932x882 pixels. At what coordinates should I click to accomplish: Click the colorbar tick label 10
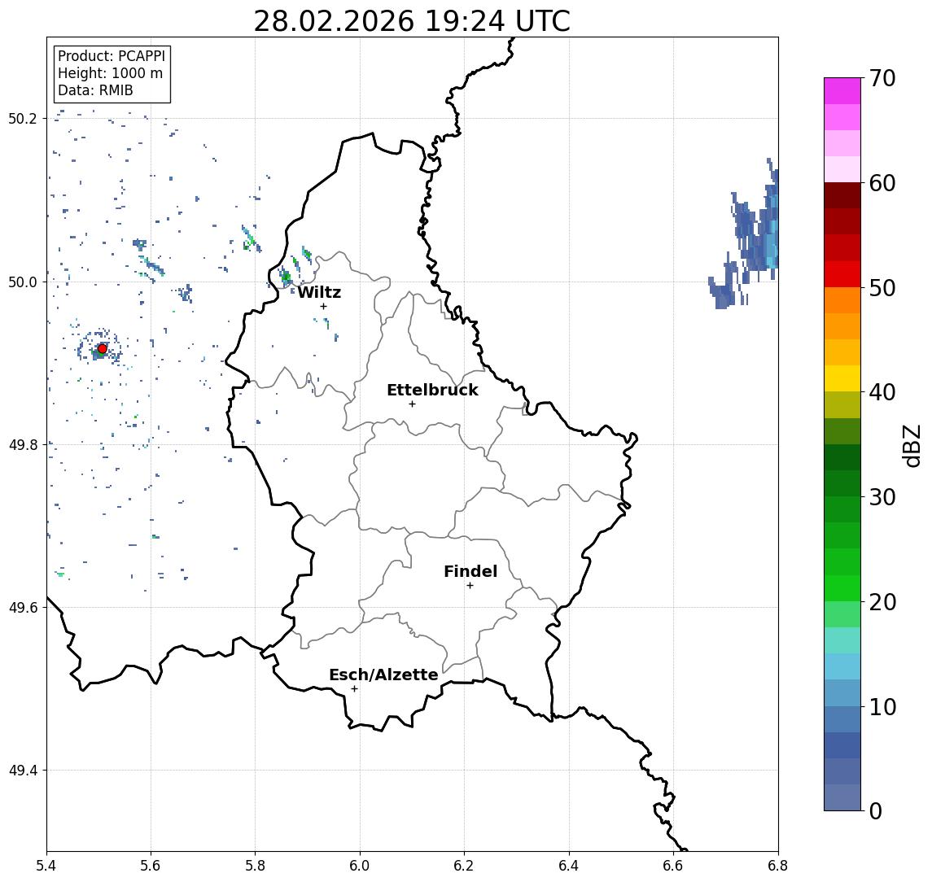pos(882,707)
